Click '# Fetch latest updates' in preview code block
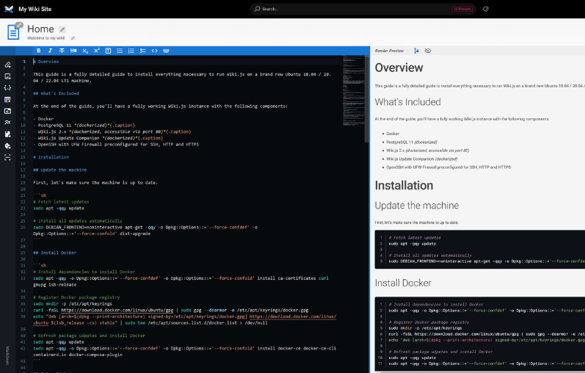 click(415, 238)
